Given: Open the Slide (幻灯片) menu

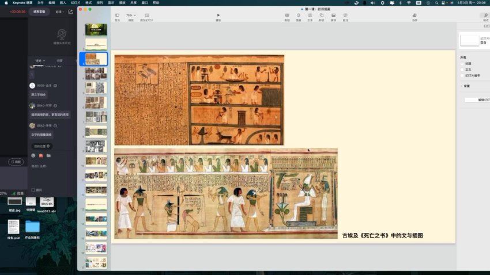Looking at the screenshot, I should pyautogui.click(x=76, y=2).
